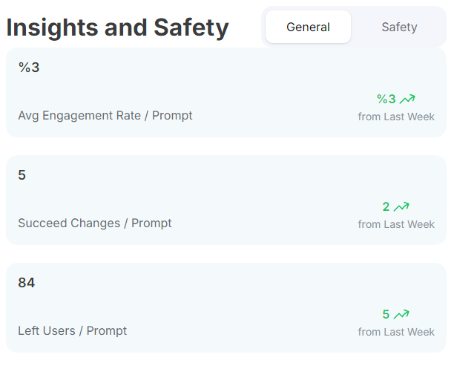
Task: Click the 5 succeed changes value
Action: pyautogui.click(x=22, y=175)
